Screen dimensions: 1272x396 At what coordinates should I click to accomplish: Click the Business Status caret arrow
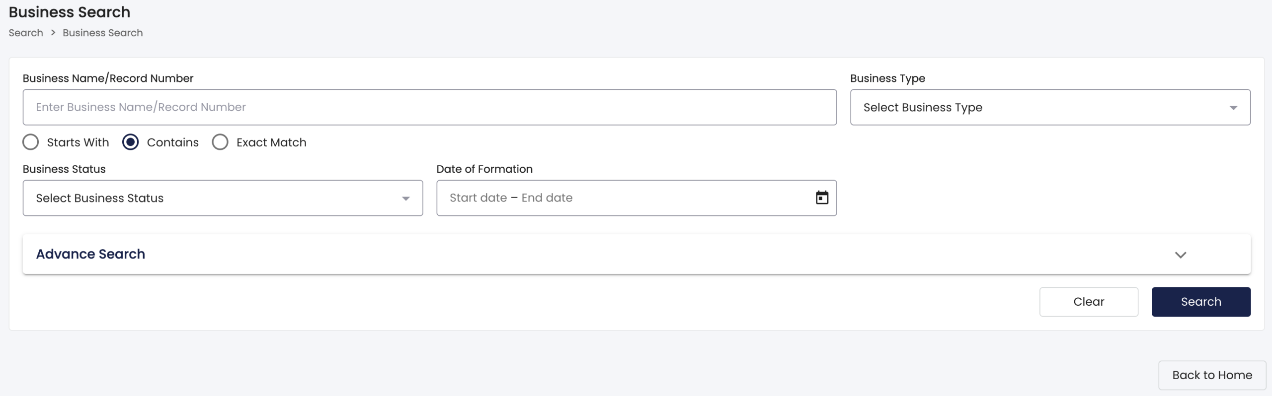click(405, 198)
